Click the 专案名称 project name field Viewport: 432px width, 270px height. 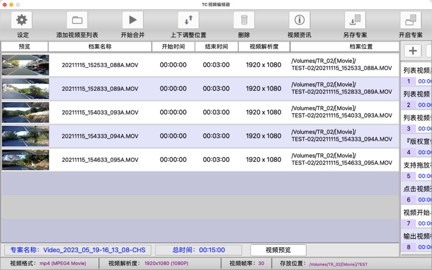pos(78,250)
